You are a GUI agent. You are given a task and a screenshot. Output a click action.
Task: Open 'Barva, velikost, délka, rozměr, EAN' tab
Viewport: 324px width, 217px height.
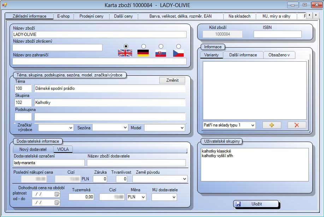tap(181, 16)
